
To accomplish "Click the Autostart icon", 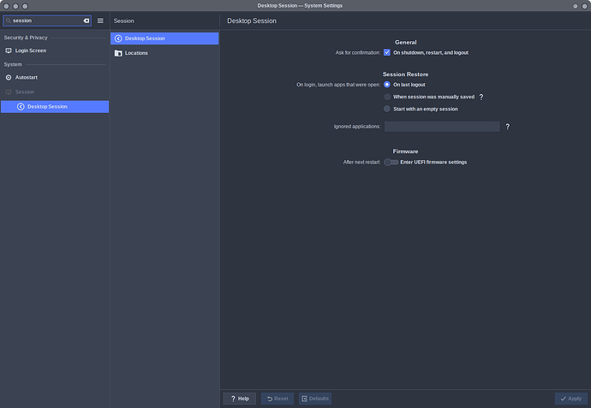I will (9, 77).
